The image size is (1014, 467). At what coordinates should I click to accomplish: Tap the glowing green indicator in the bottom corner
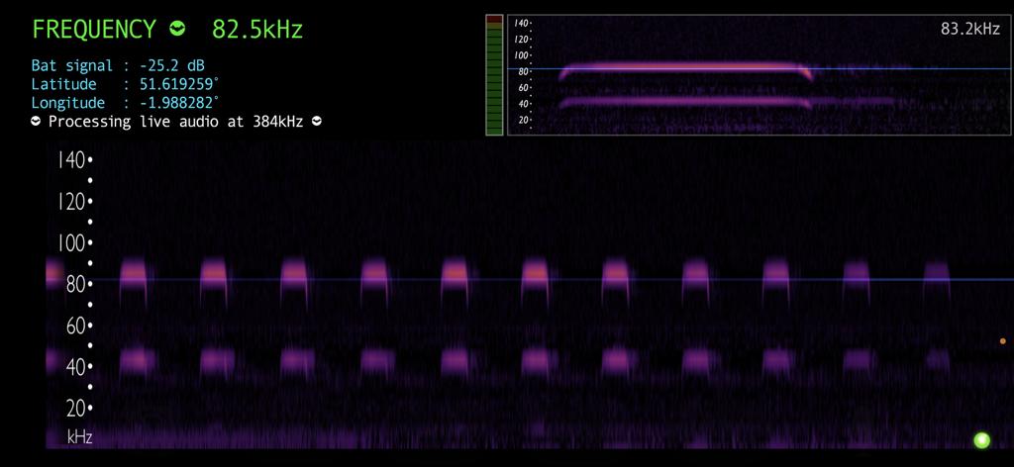click(x=982, y=440)
